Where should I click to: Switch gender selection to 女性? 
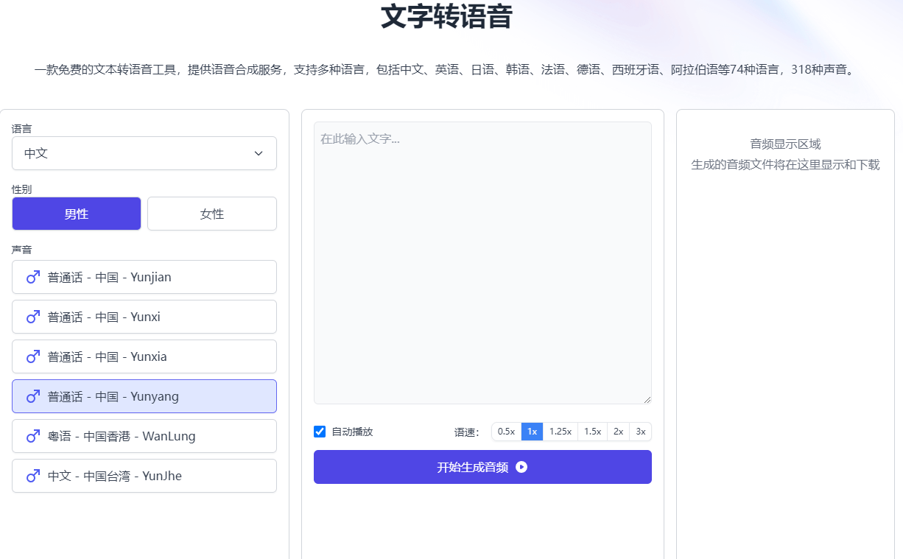point(212,214)
